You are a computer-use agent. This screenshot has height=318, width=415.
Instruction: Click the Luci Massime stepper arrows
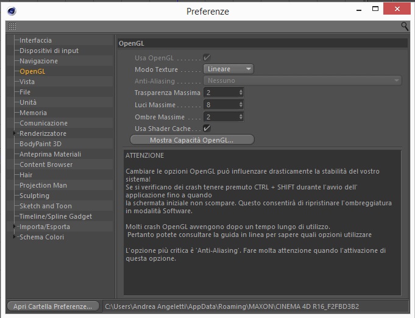(x=241, y=105)
